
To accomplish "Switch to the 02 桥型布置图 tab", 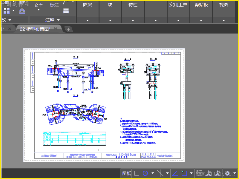I will 35,29.
